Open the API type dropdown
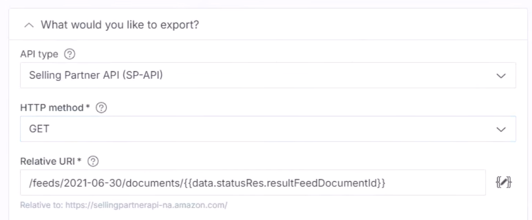The height and width of the screenshot is (220, 532). [268, 75]
